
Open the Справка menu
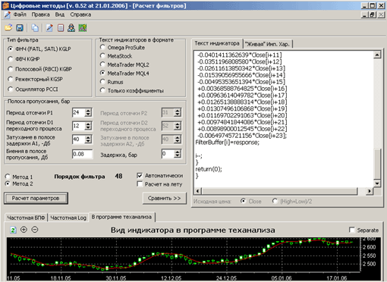click(x=80, y=14)
